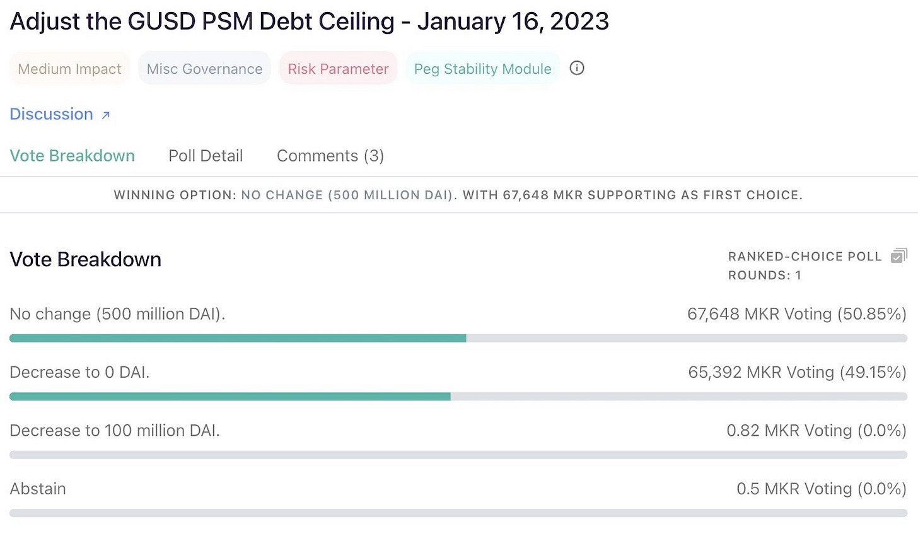Click the Peg Stability Module tag
Screen dimensions: 918x536
[x=482, y=69]
